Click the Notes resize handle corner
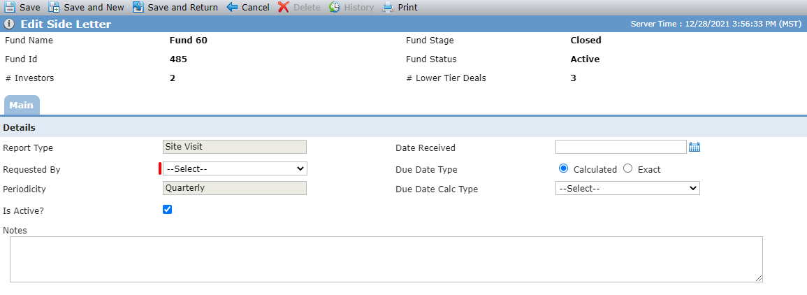The height and width of the screenshot is (295, 807). point(759,278)
